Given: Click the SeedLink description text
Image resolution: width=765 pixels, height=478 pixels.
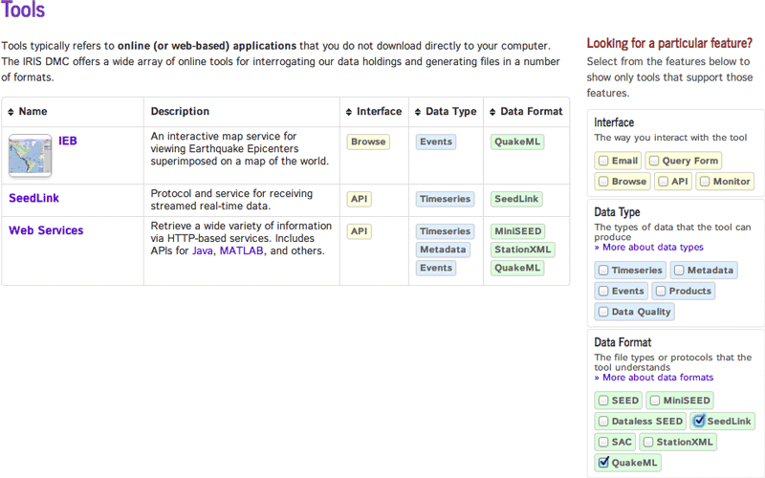Looking at the screenshot, I should pos(231,200).
